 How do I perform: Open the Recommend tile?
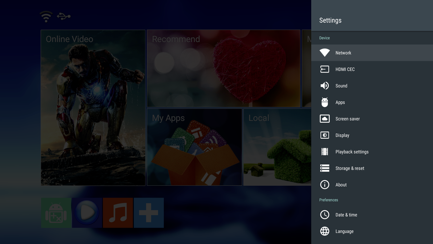point(224,68)
